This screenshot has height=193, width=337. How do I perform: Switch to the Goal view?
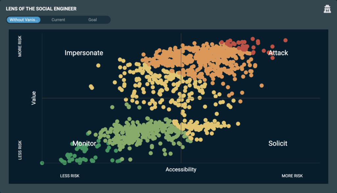(x=92, y=20)
